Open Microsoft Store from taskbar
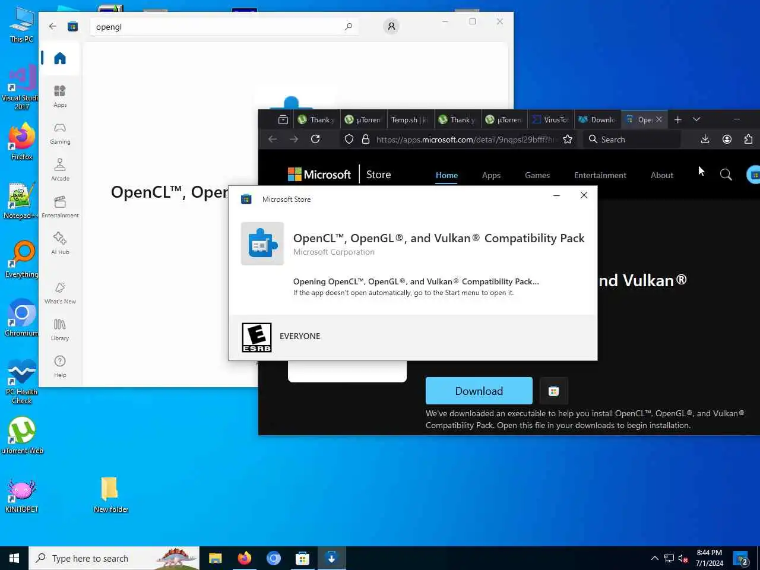 (x=302, y=558)
